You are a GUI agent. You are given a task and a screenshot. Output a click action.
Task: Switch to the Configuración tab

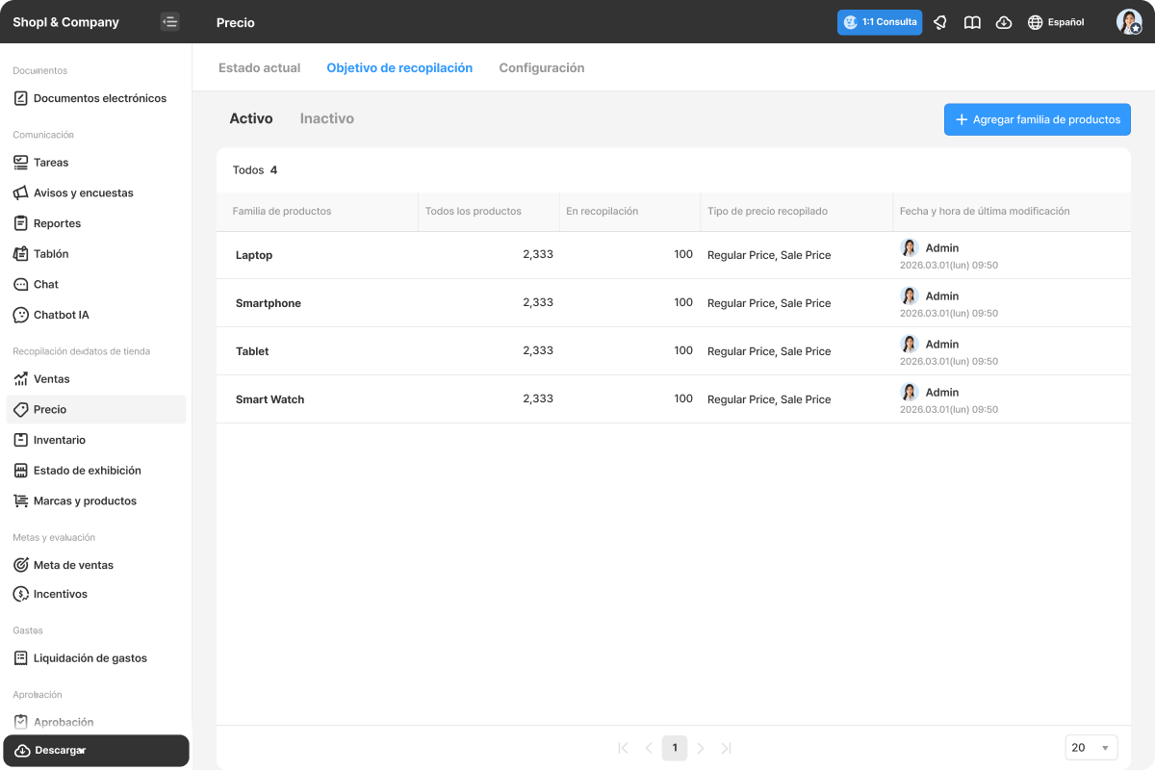click(x=541, y=68)
